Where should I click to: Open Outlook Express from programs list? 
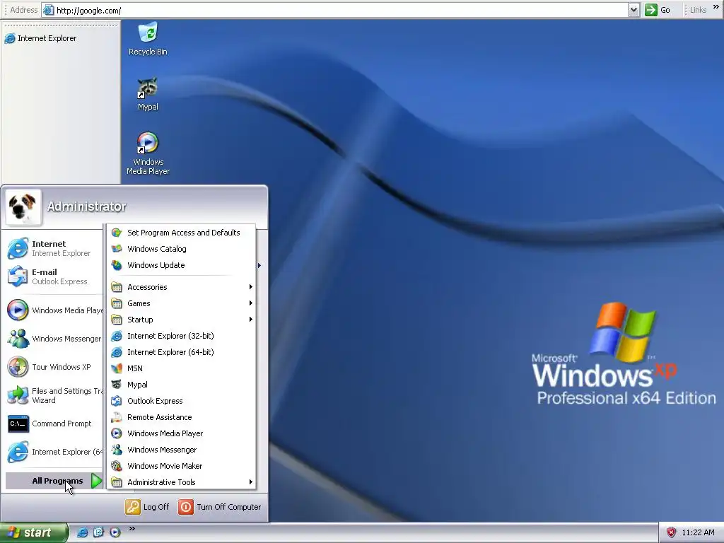point(182,401)
